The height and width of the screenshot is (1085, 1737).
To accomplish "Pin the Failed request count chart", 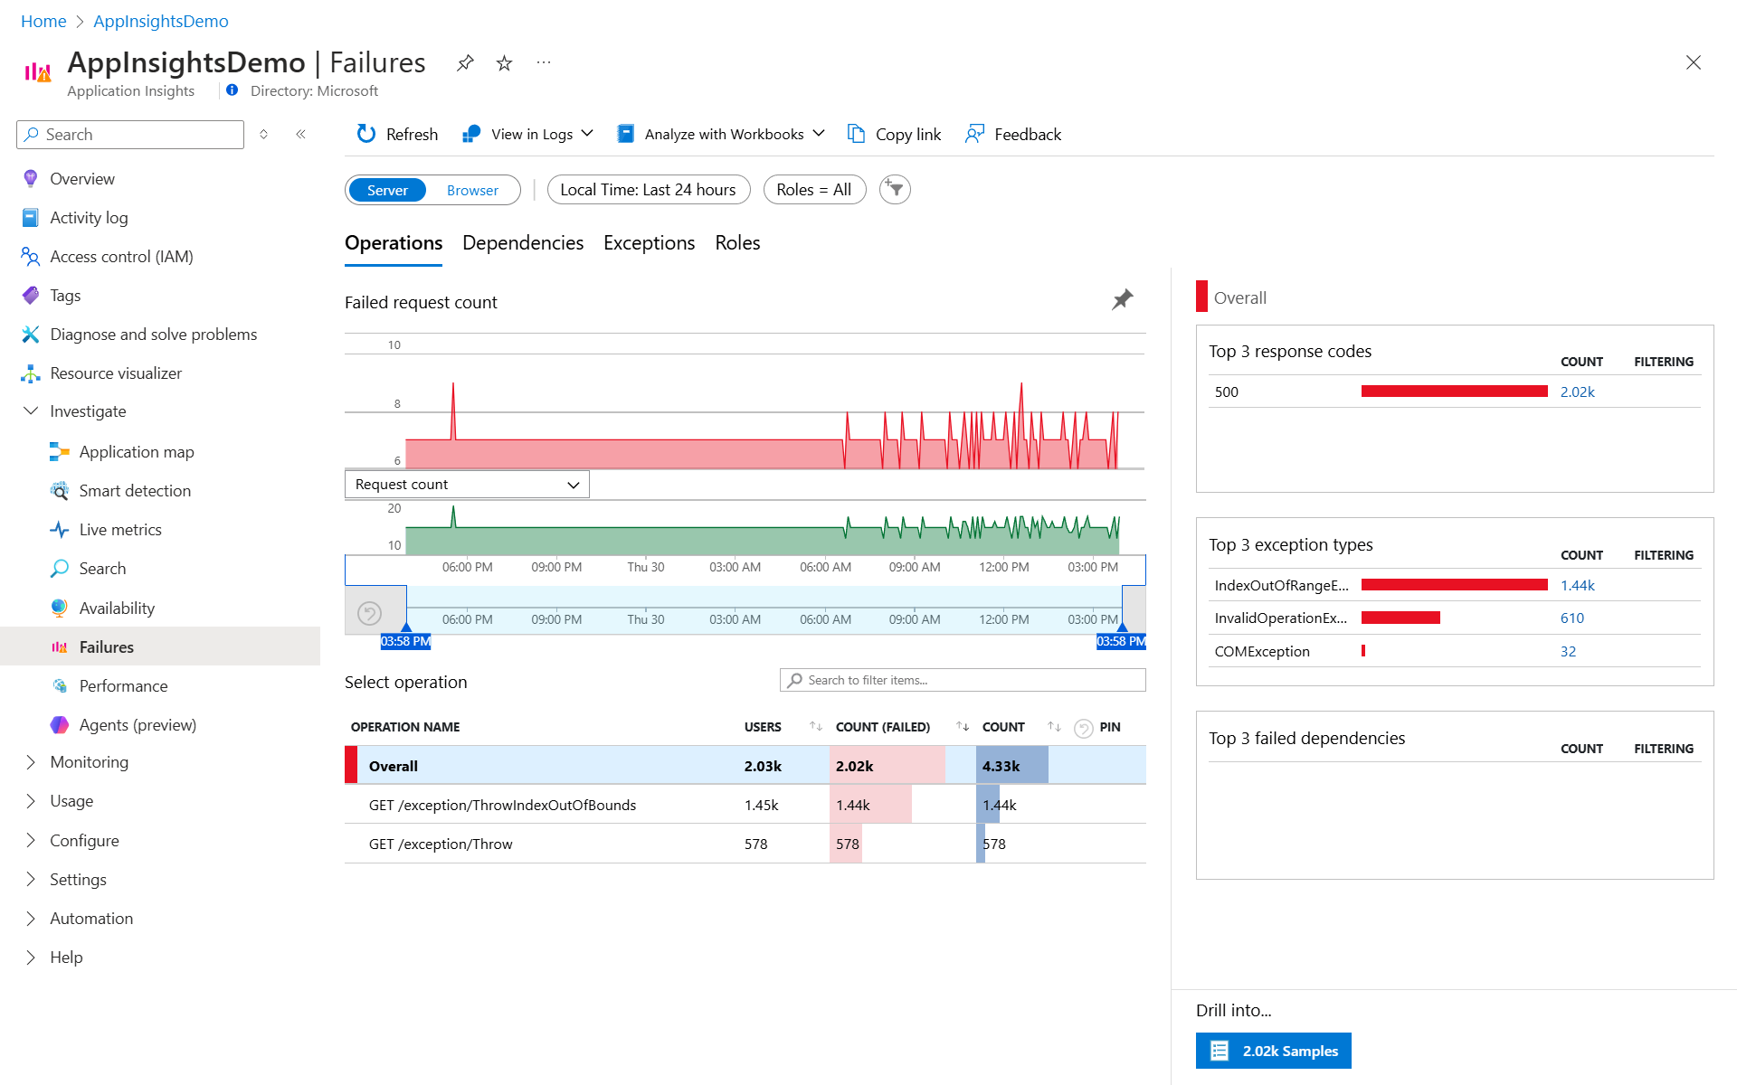I will [1122, 299].
